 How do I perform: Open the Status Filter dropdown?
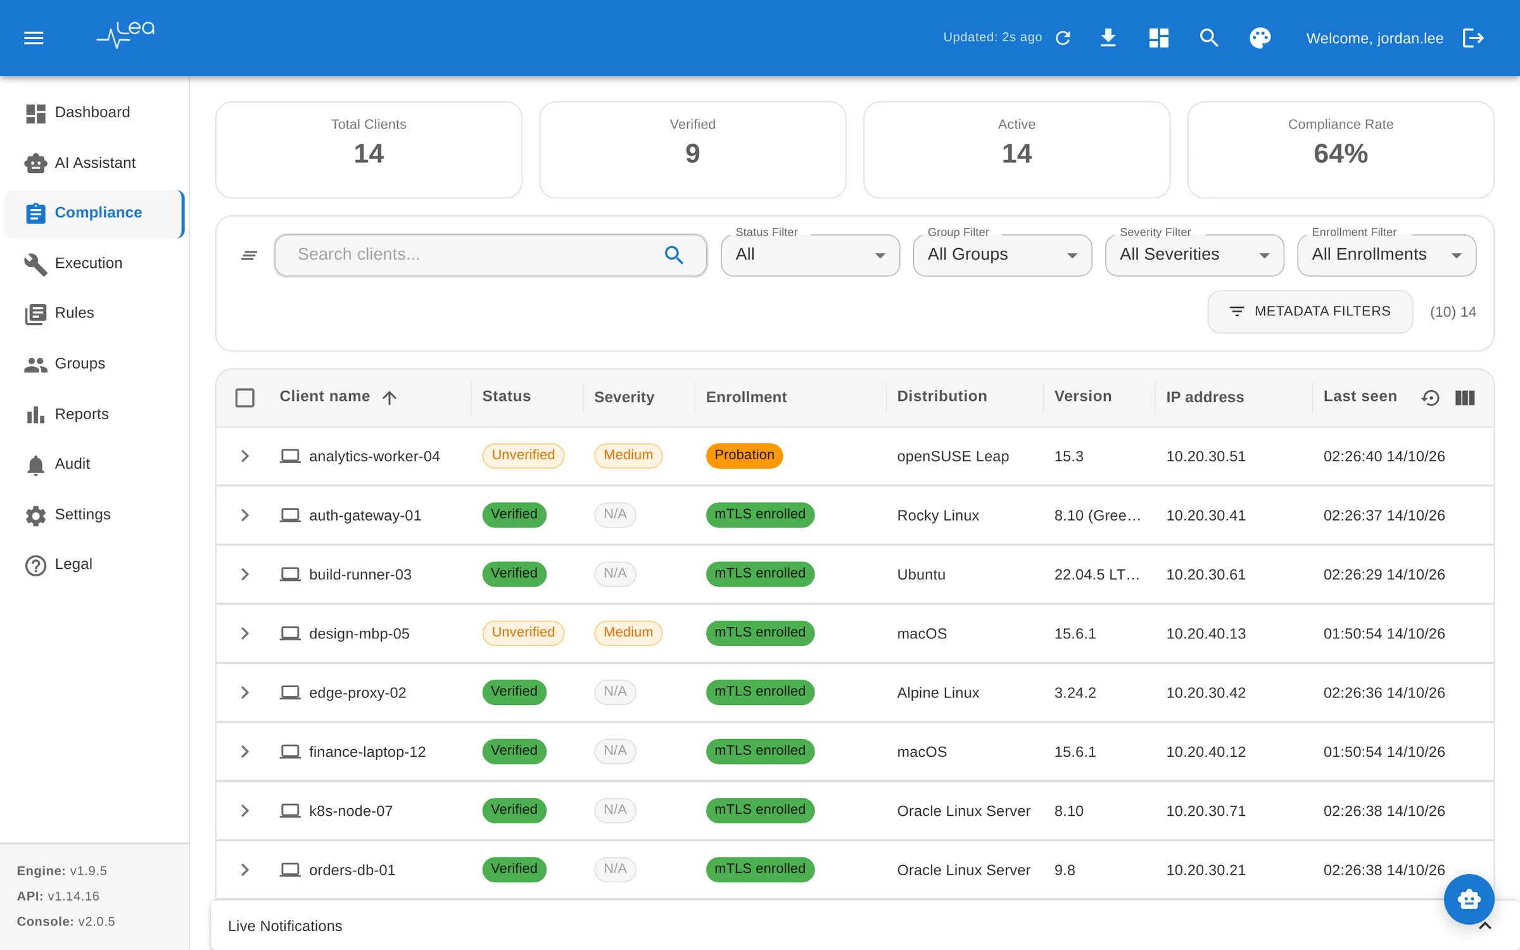click(810, 255)
